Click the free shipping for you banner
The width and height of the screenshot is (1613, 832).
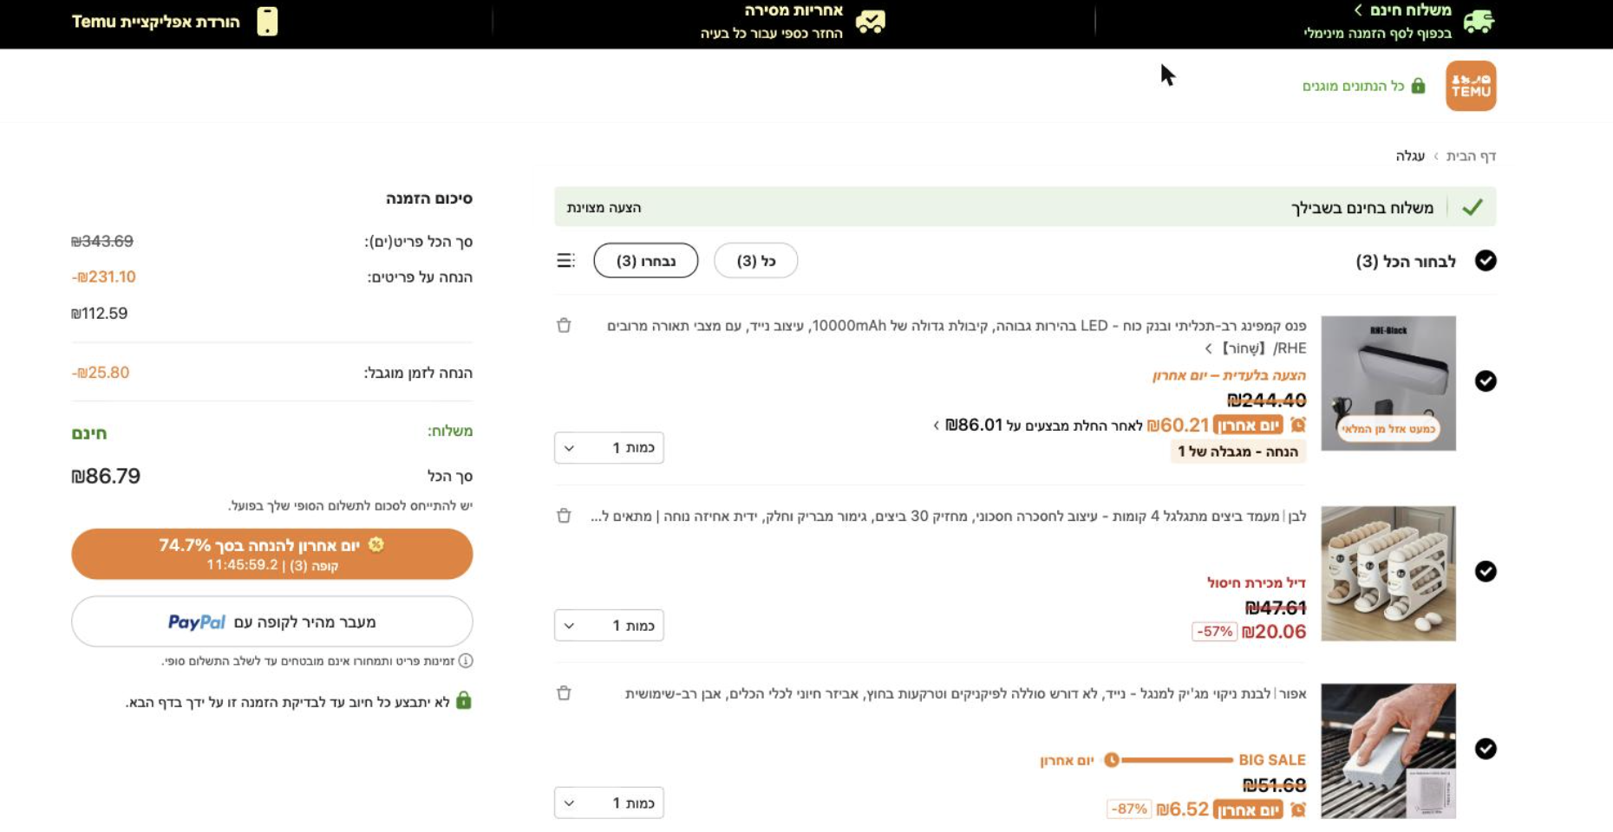(1025, 207)
